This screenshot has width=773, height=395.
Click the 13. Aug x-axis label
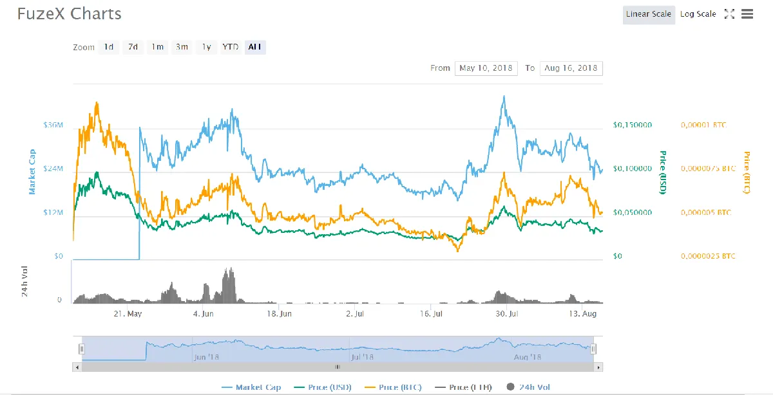[x=582, y=314]
